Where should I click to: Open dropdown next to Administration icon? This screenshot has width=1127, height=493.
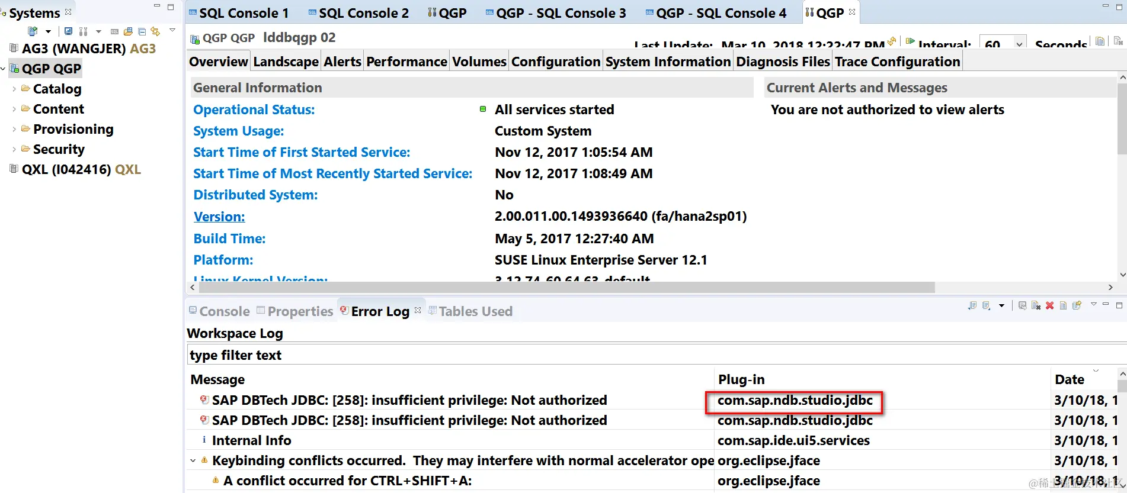point(98,31)
